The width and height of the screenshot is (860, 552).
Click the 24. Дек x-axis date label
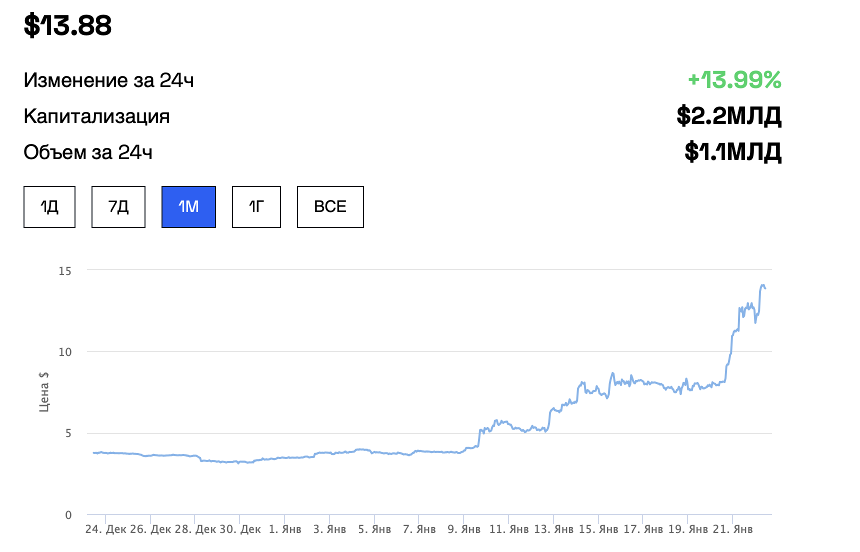click(x=106, y=529)
